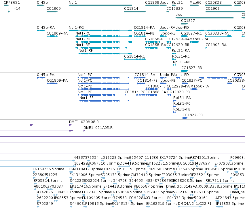Select EST EK217416.5prime
This screenshot has height=208, width=245.
tap(71, 189)
